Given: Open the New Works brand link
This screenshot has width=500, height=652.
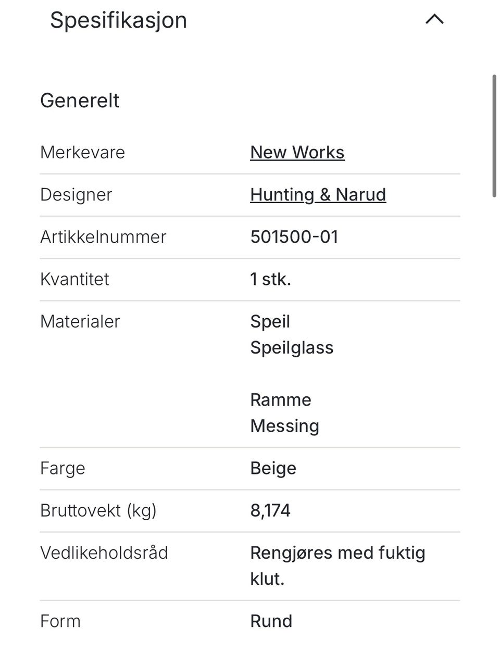Looking at the screenshot, I should coord(297,153).
